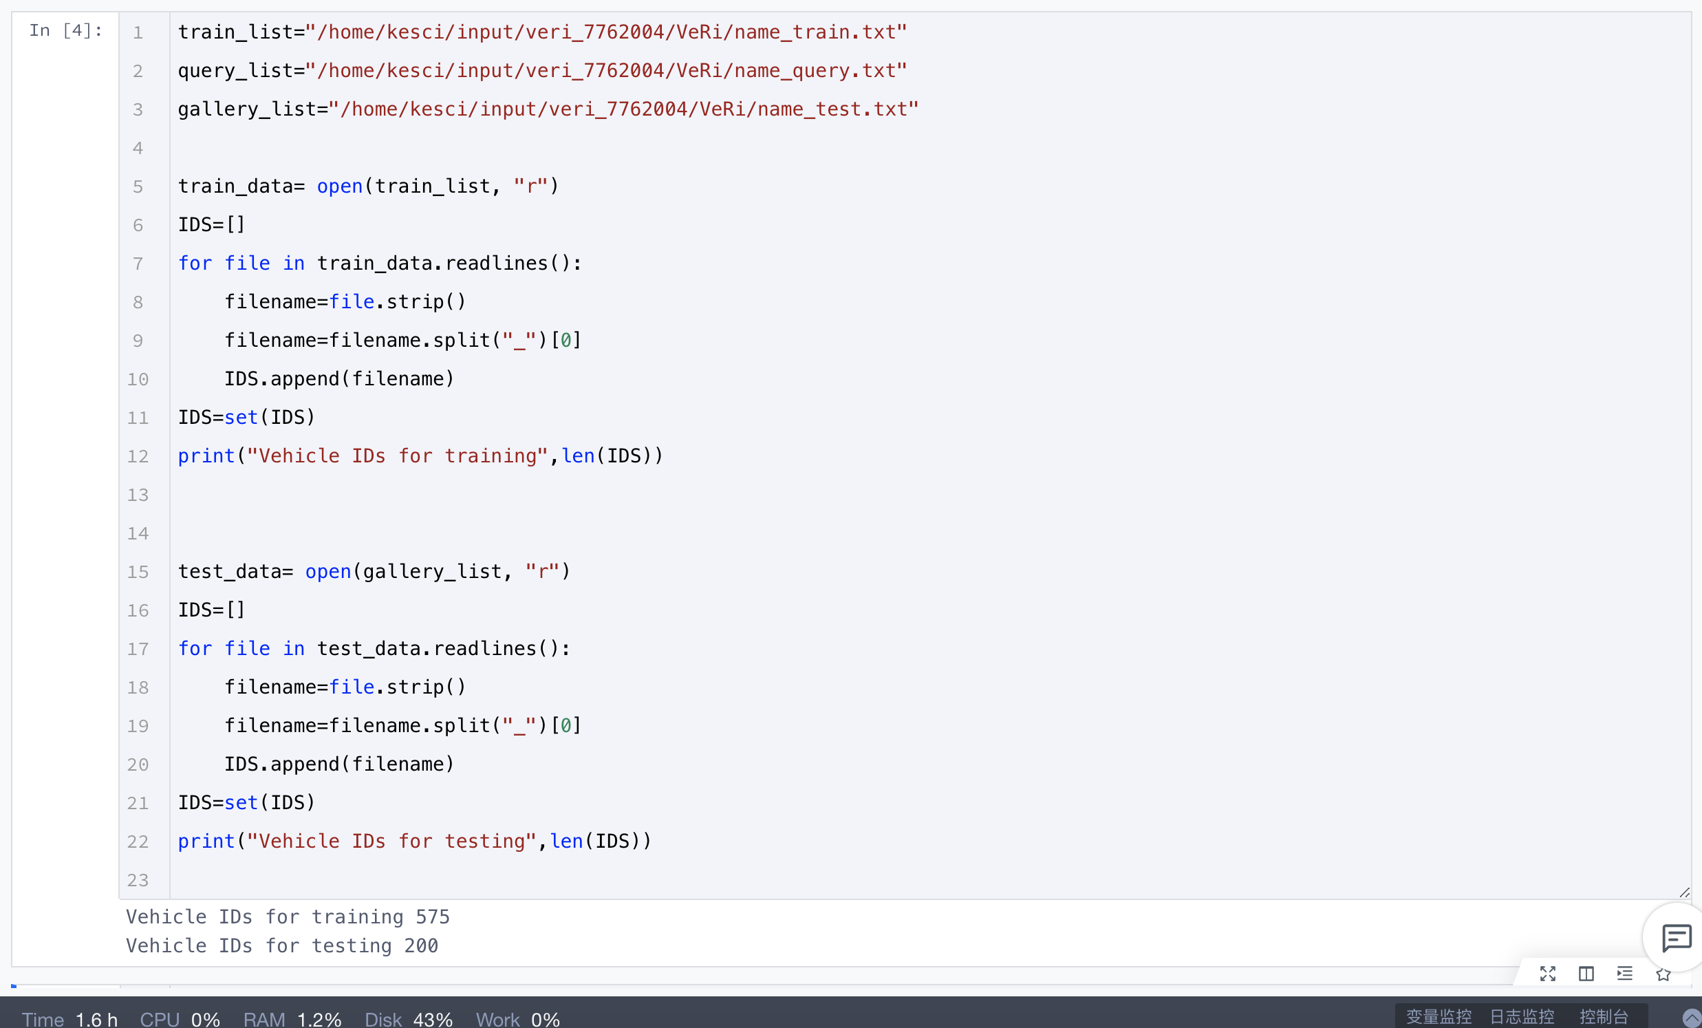Click the star favorite icon
The height and width of the screenshot is (1028, 1702).
pos(1663,974)
